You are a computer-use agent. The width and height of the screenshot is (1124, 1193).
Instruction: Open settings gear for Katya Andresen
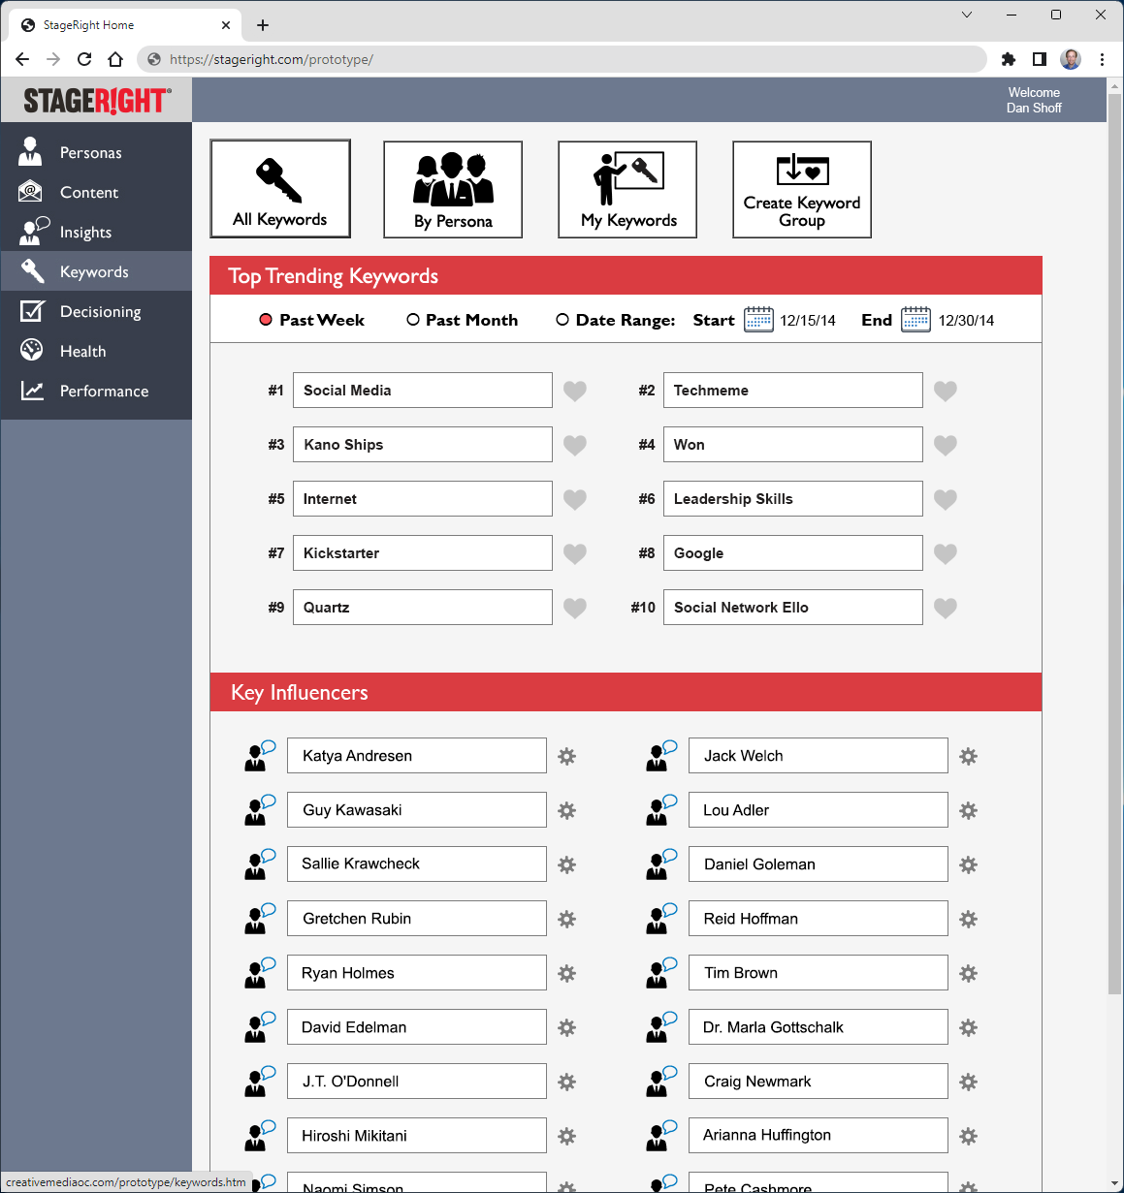pyautogui.click(x=567, y=756)
